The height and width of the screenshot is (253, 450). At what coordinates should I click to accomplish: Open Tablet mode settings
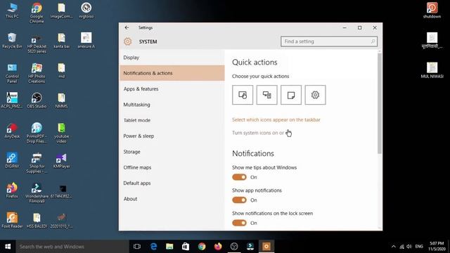click(172, 120)
